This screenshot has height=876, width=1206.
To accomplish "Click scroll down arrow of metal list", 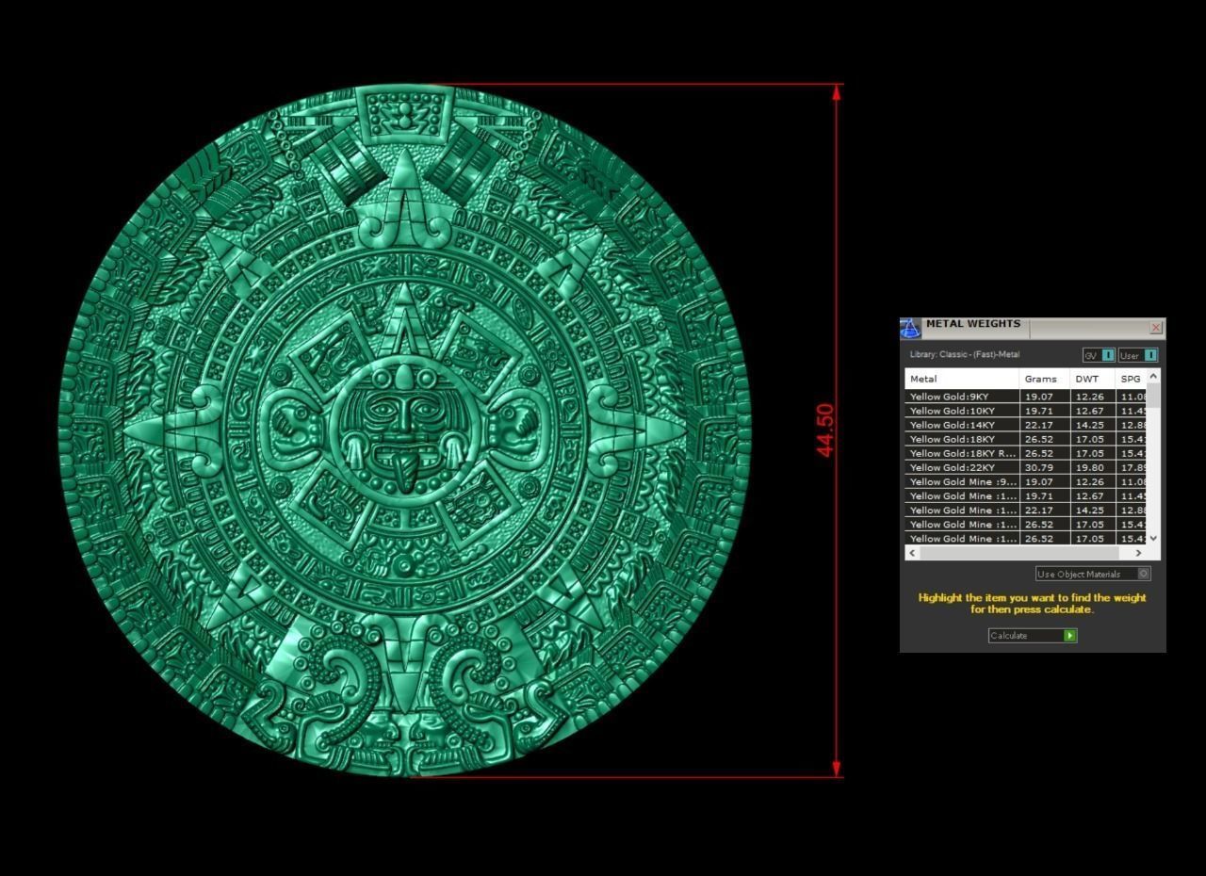I will pos(1154,538).
